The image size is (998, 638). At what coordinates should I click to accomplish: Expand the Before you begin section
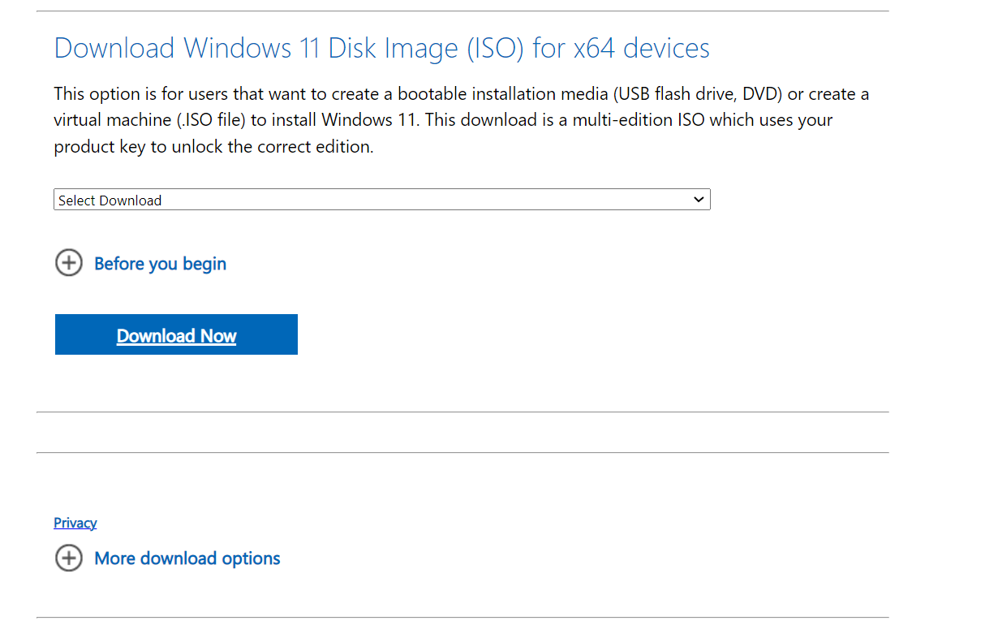click(x=160, y=264)
